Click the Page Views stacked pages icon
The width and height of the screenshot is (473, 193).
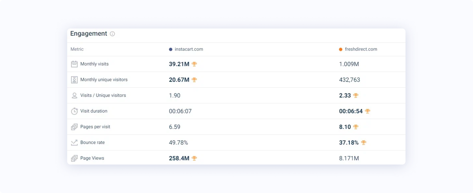74,158
